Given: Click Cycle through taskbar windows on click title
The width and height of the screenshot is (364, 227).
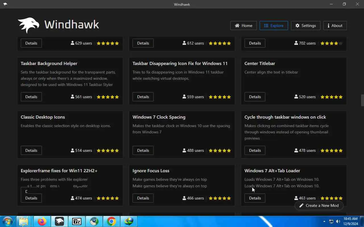Looking at the screenshot, I should pyautogui.click(x=285, y=117).
